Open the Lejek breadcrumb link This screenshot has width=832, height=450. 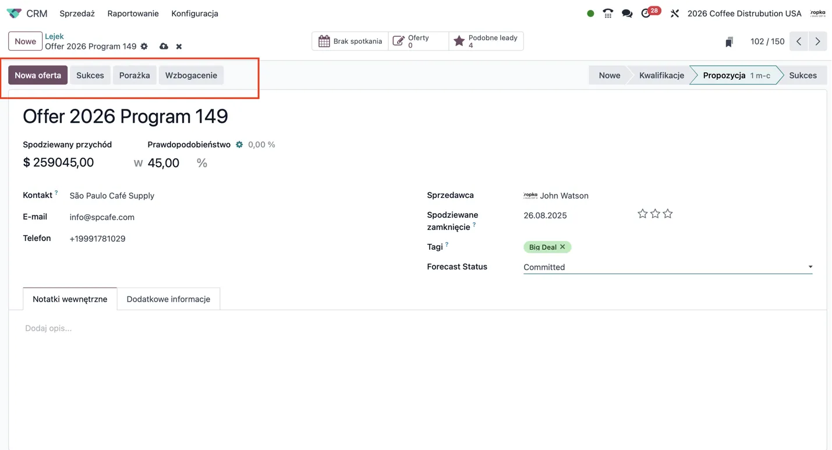[54, 36]
